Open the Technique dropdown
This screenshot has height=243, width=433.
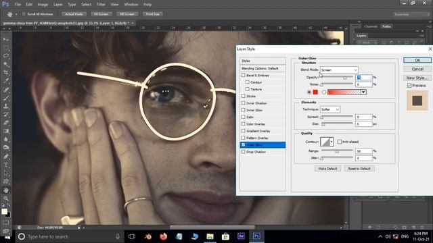pos(330,109)
